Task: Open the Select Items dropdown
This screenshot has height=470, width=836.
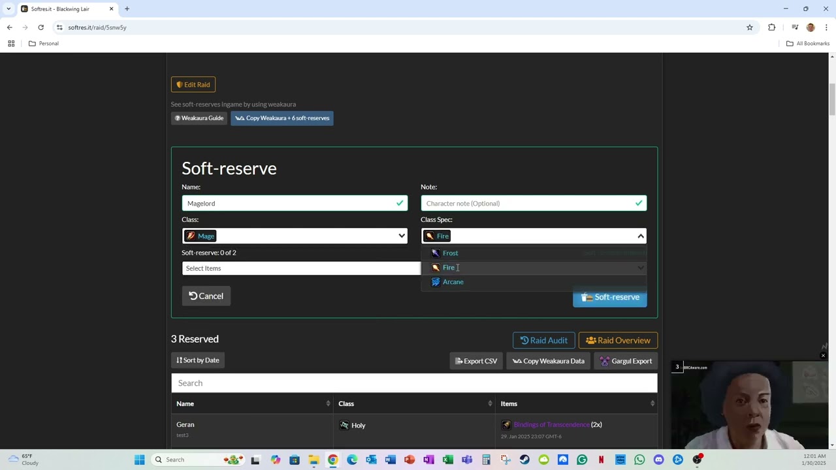Action: coord(301,268)
